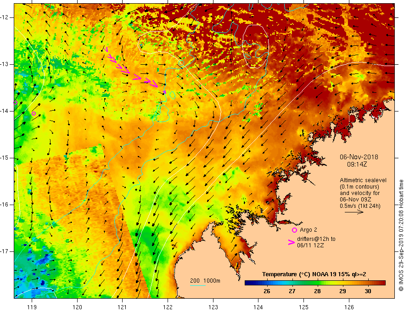
Task: Click the longitude label 123
Action: [x=213, y=307]
